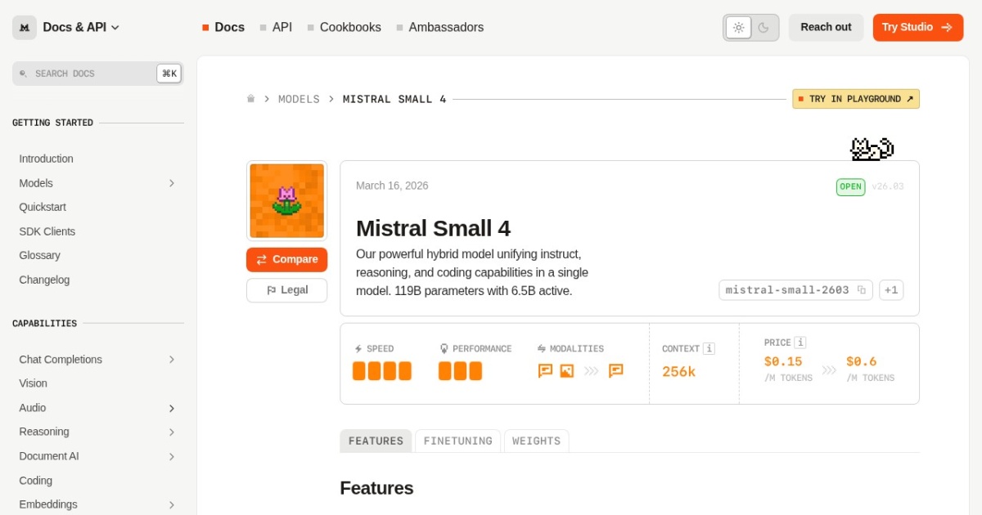Viewport: 982px width, 515px height.
Task: Click the OPEN license badge
Action: click(850, 187)
